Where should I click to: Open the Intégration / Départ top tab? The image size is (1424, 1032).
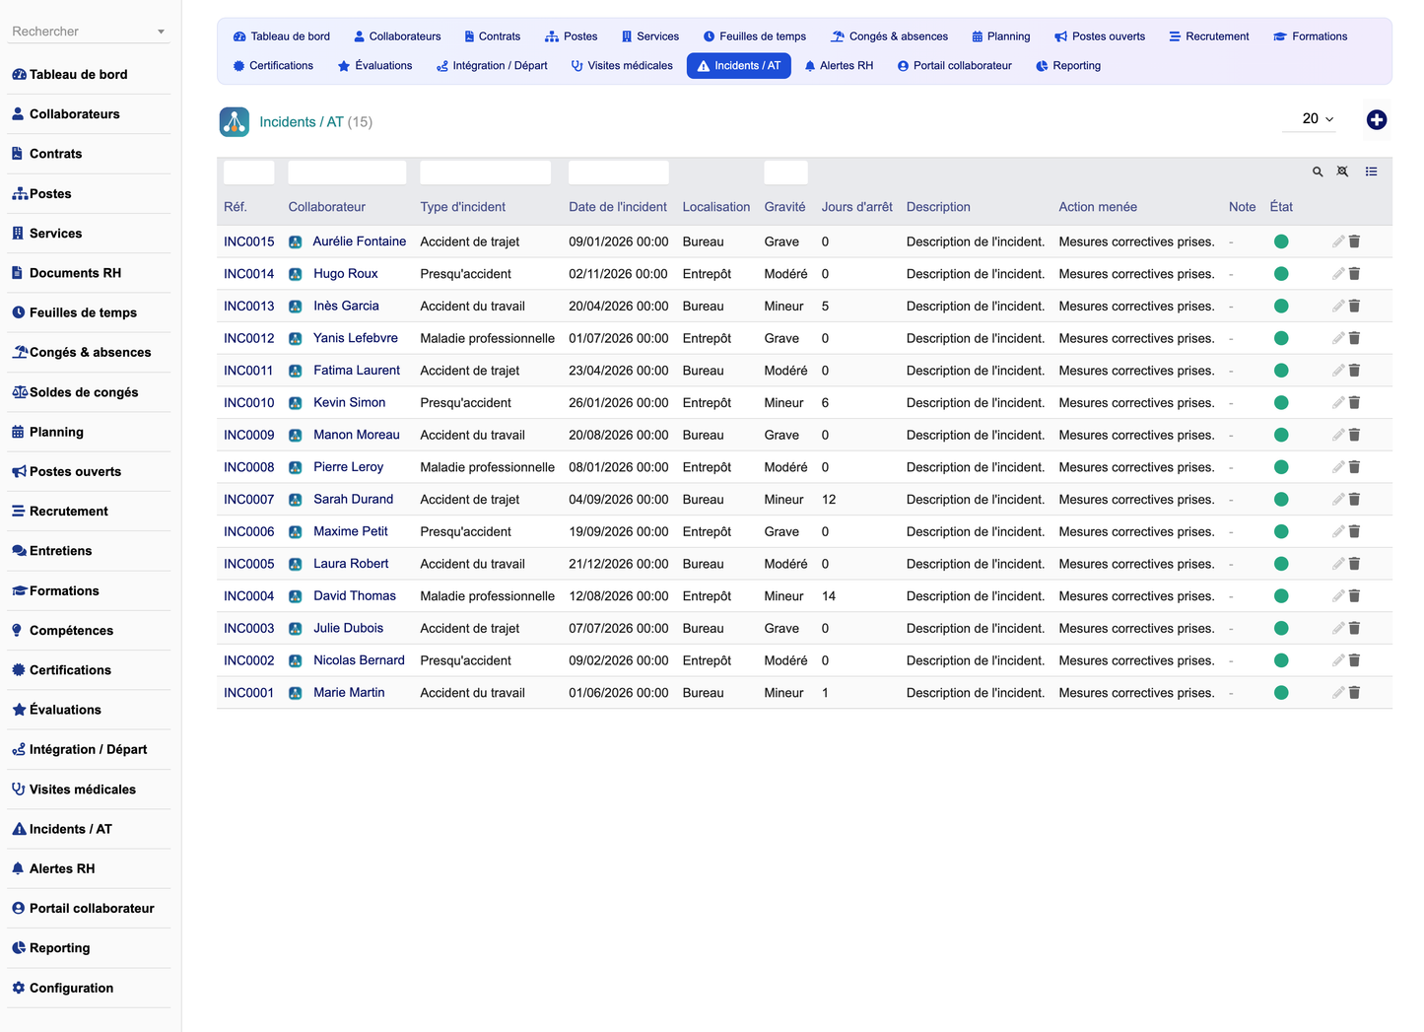(x=492, y=66)
